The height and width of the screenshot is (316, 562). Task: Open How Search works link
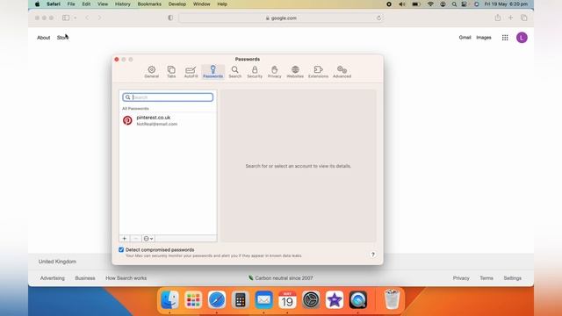[126, 278]
